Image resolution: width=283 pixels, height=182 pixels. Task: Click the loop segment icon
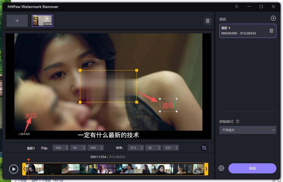(x=204, y=148)
